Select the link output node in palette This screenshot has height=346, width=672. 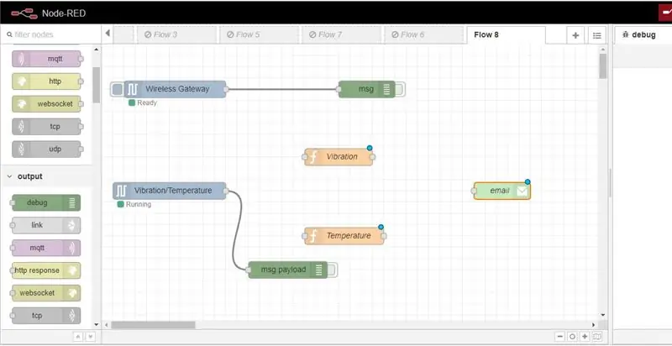coord(46,225)
